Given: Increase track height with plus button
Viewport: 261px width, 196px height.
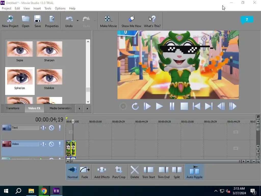Looking at the screenshot, I should (258, 151).
